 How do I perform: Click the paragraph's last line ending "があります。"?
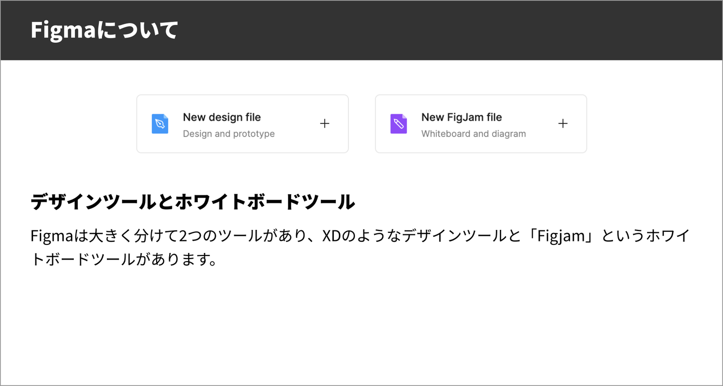[124, 260]
